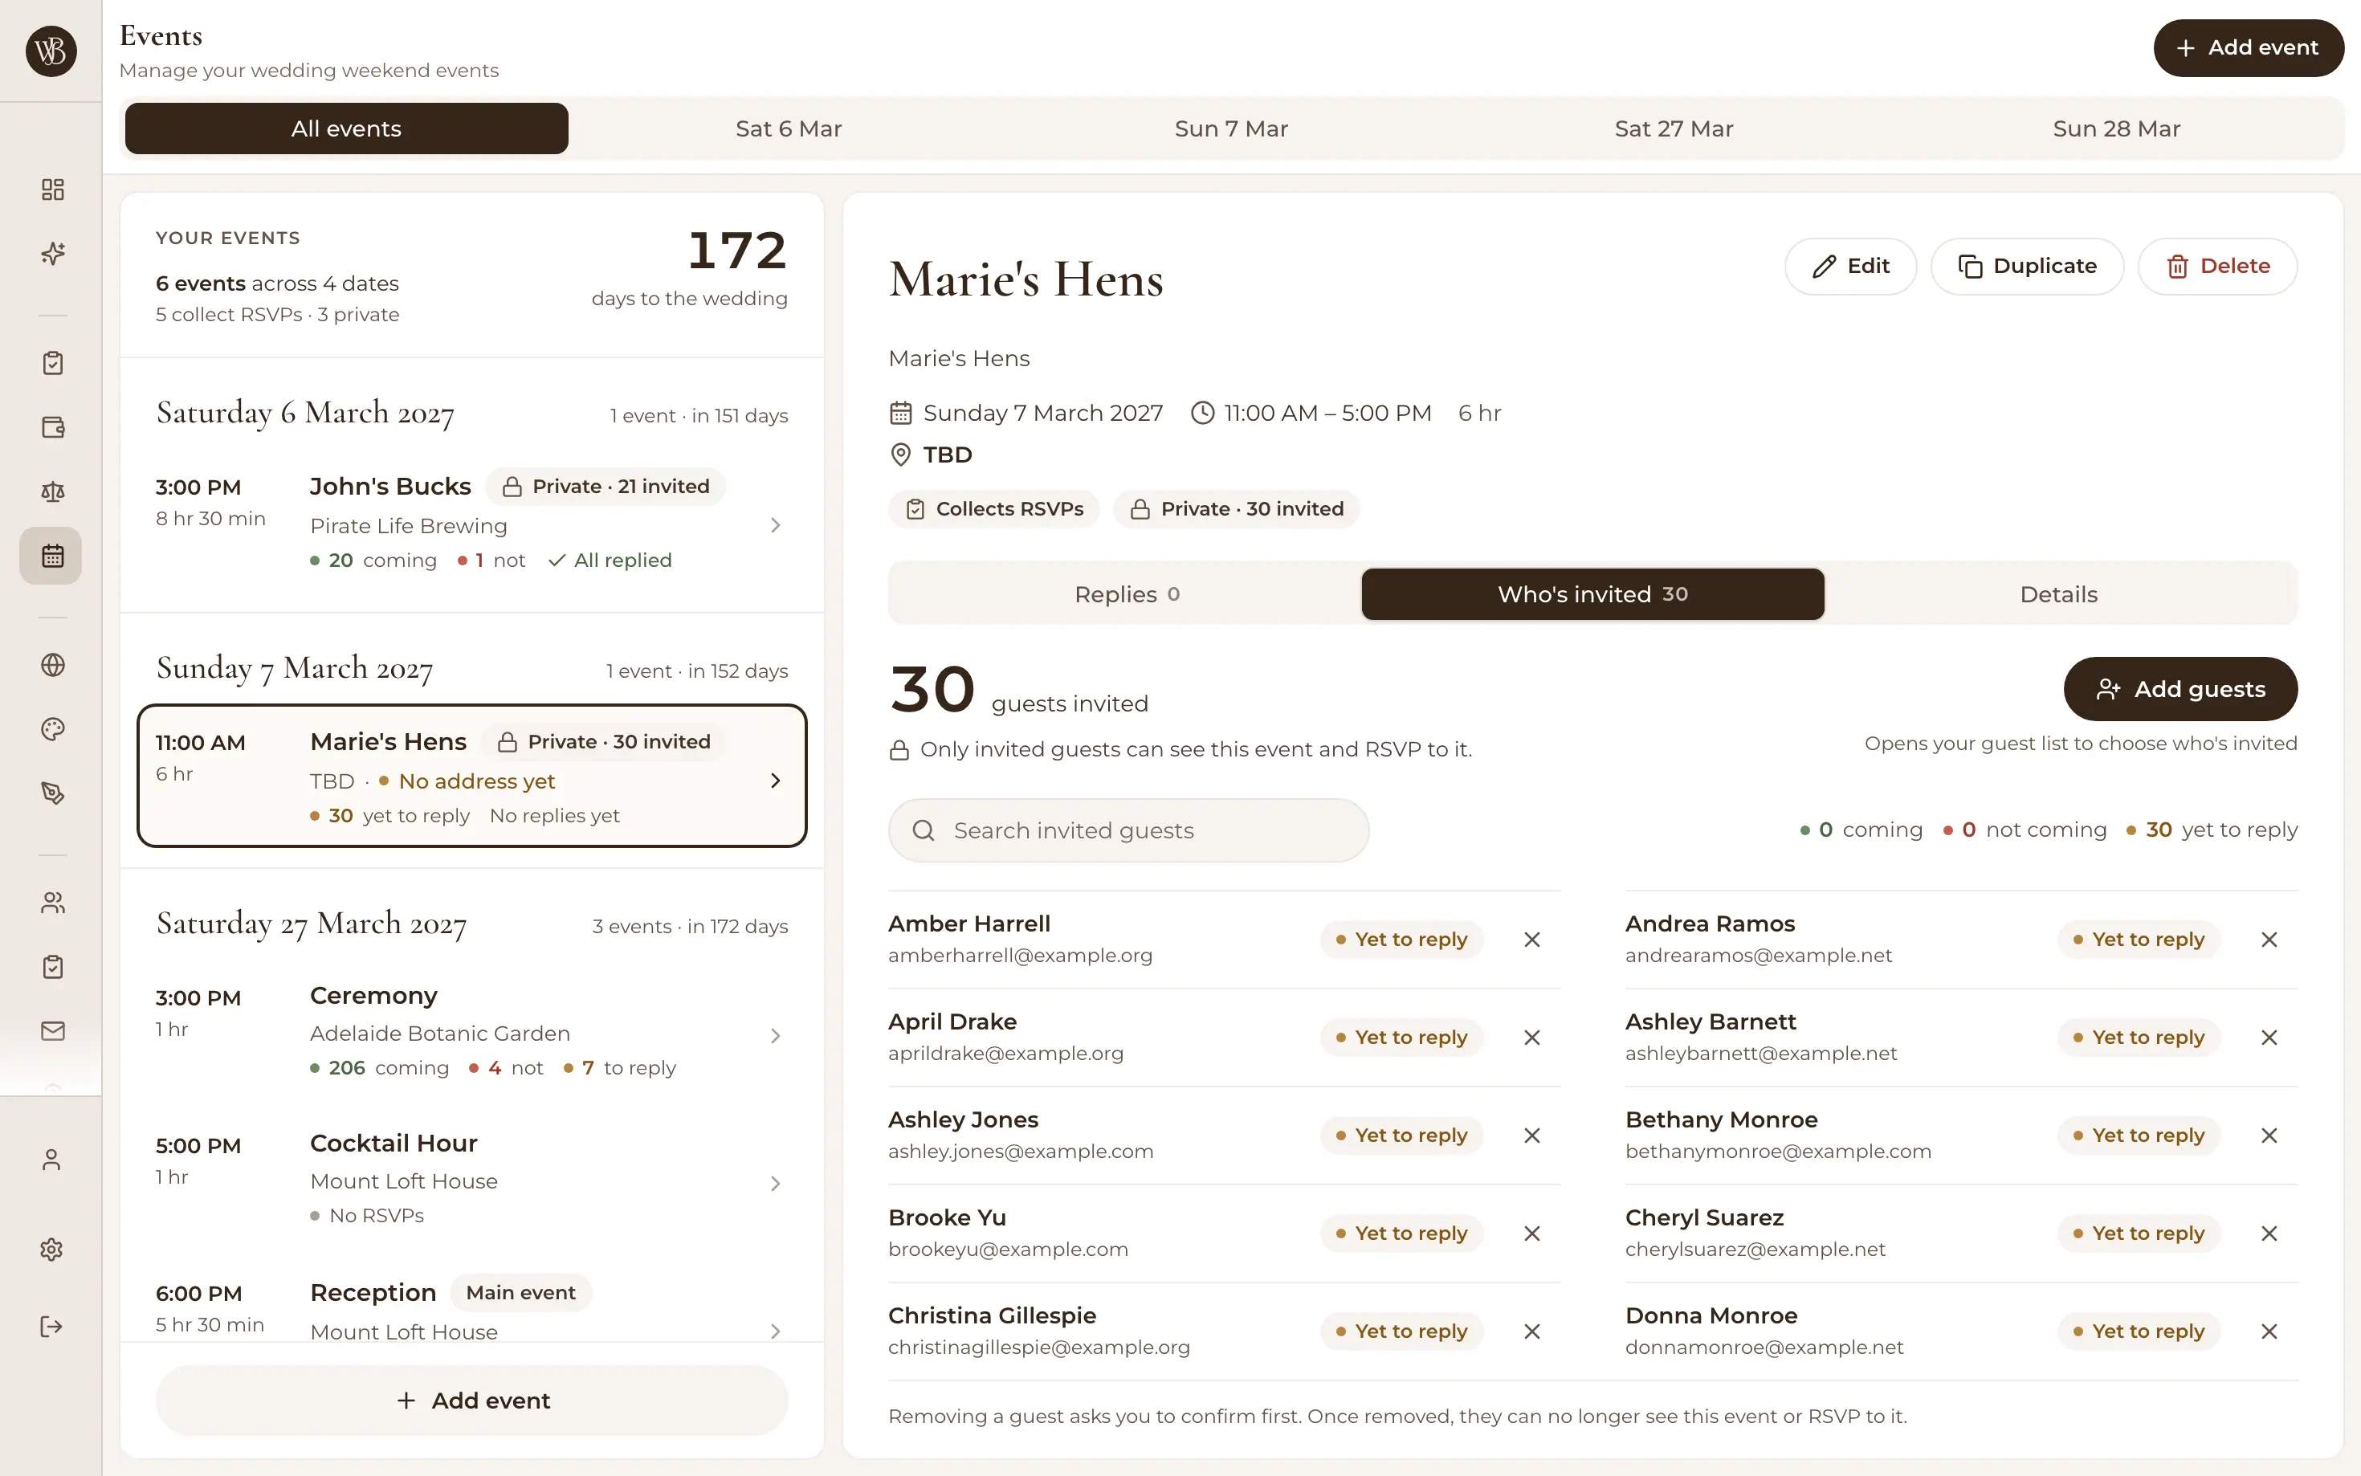Viewport: 2361px width, 1476px height.
Task: Open the account person icon in sidebar
Action: pyautogui.click(x=51, y=1160)
